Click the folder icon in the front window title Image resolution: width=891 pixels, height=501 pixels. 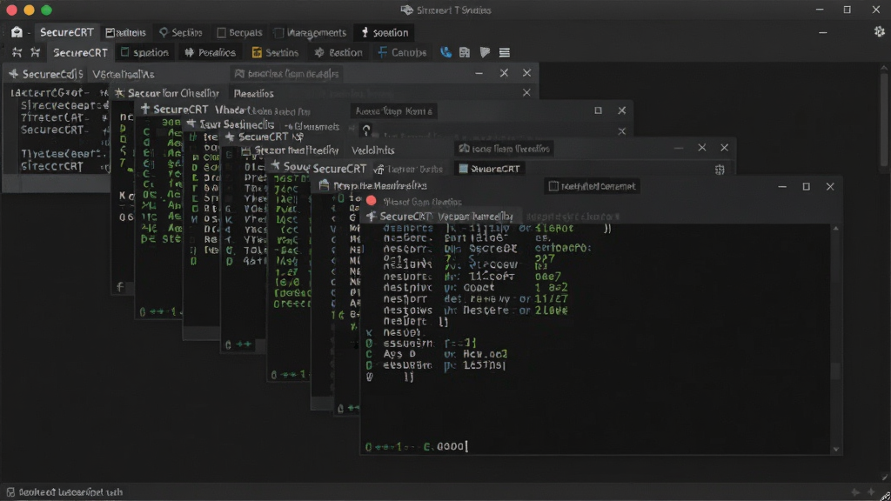(324, 185)
